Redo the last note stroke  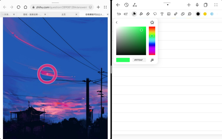[x=126, y=14]
